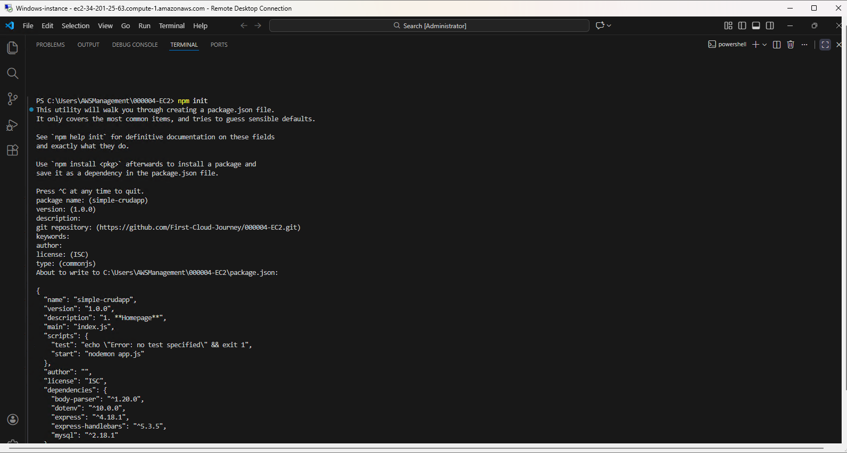Open the Copilot chat icon
Image resolution: width=847 pixels, height=453 pixels.
tap(600, 26)
